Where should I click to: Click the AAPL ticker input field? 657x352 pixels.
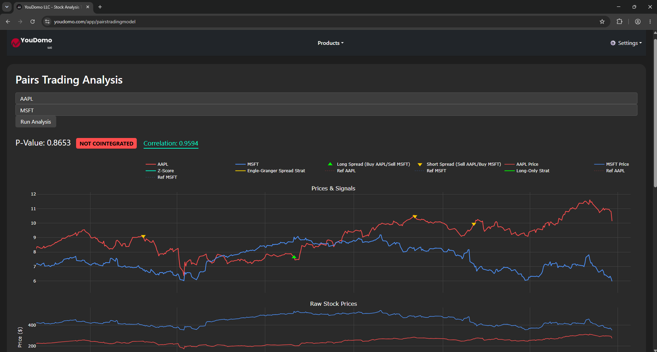[326, 99]
